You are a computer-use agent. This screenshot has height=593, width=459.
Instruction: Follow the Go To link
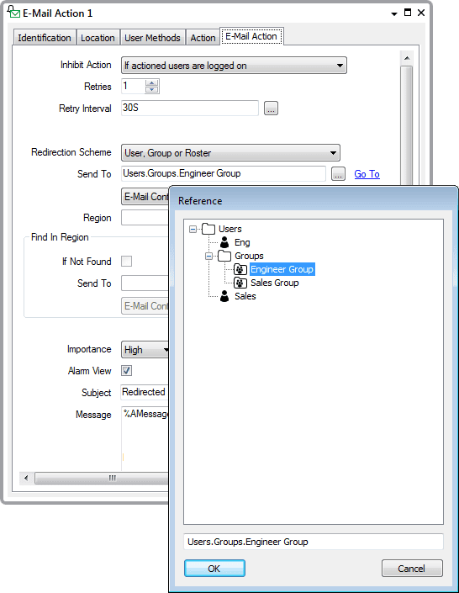coord(367,174)
